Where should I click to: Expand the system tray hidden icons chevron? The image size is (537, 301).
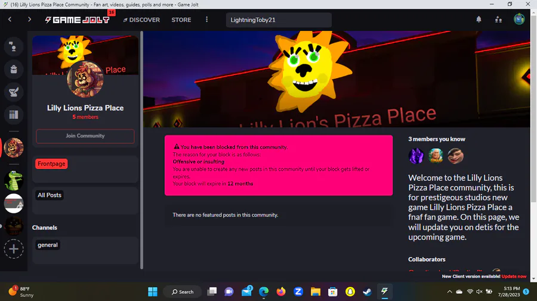coord(450,292)
